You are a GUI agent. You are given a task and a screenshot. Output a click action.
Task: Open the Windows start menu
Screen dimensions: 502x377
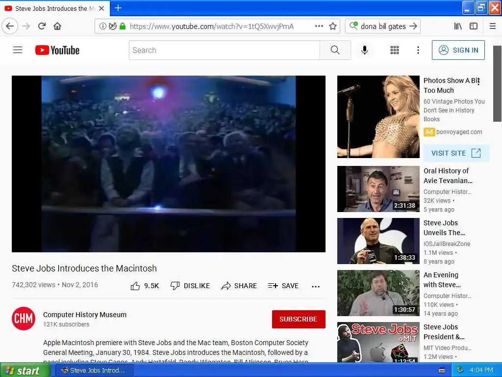point(25,370)
